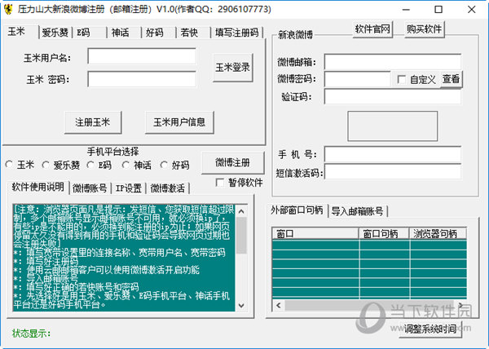Switch to 外部窗口句柄 tab

(x=297, y=210)
